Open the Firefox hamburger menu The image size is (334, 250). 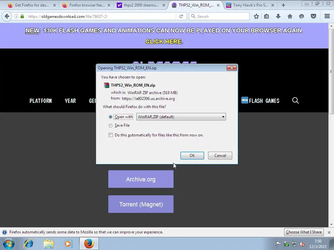327,16
